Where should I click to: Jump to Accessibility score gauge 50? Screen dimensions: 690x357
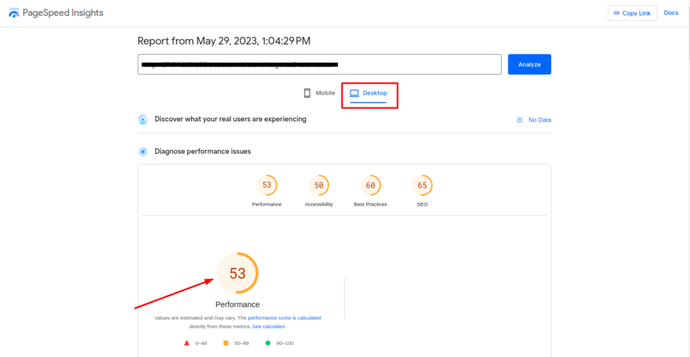tap(319, 185)
